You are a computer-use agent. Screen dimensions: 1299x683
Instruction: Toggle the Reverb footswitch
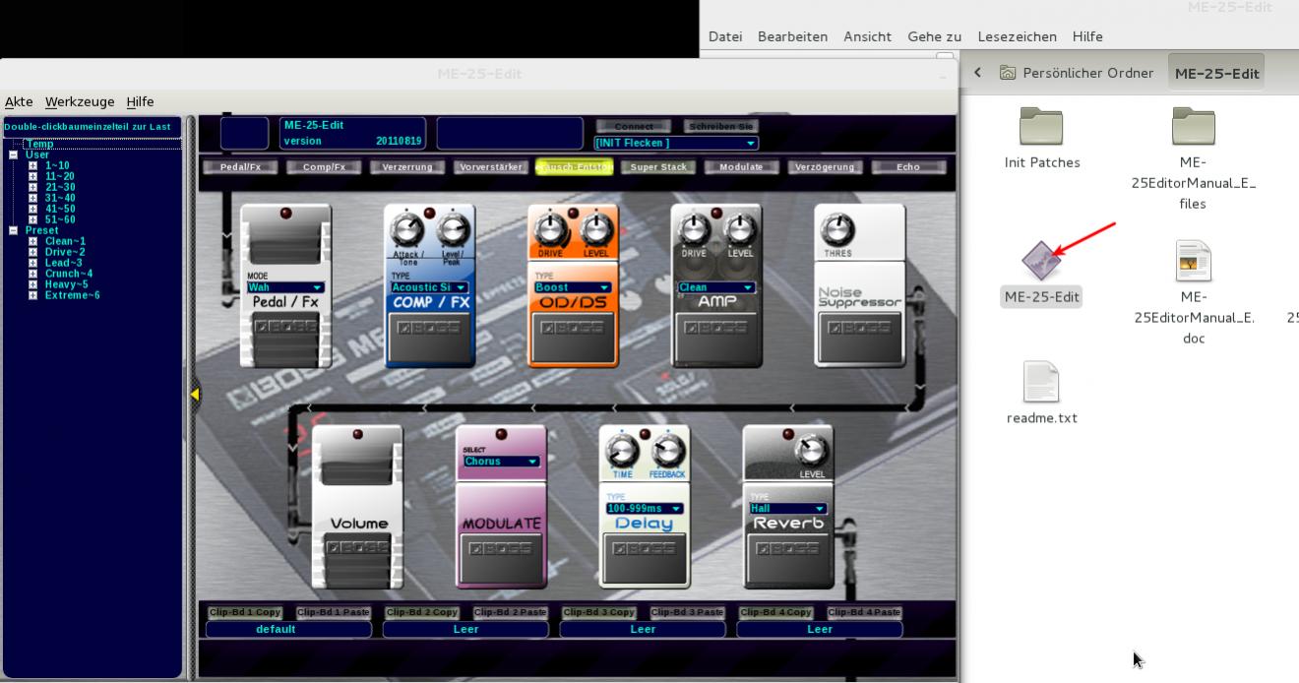(788, 559)
